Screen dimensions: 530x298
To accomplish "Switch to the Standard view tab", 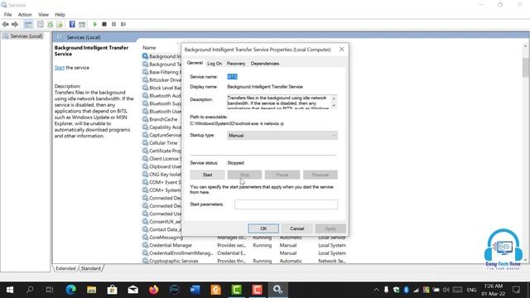I will tap(90, 268).
